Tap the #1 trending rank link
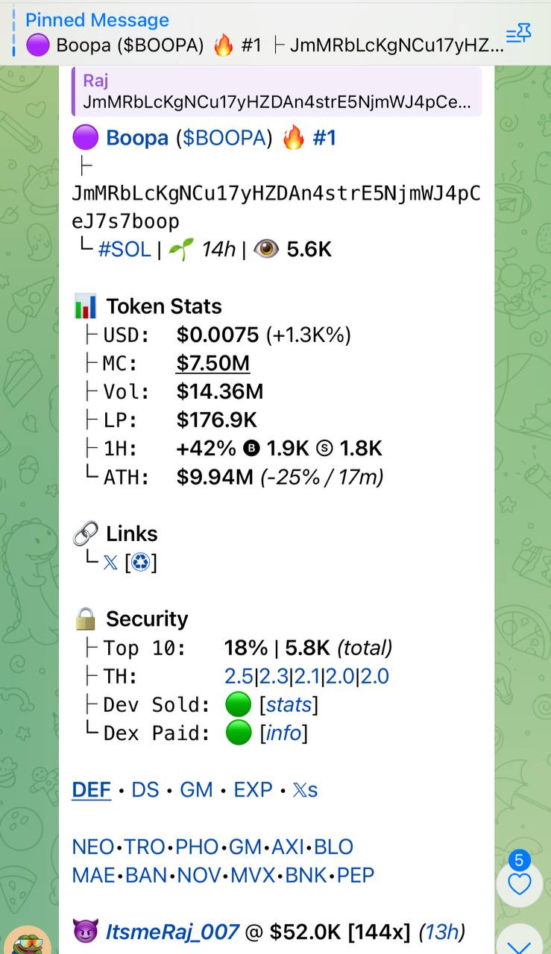This screenshot has height=954, width=551. (x=324, y=138)
